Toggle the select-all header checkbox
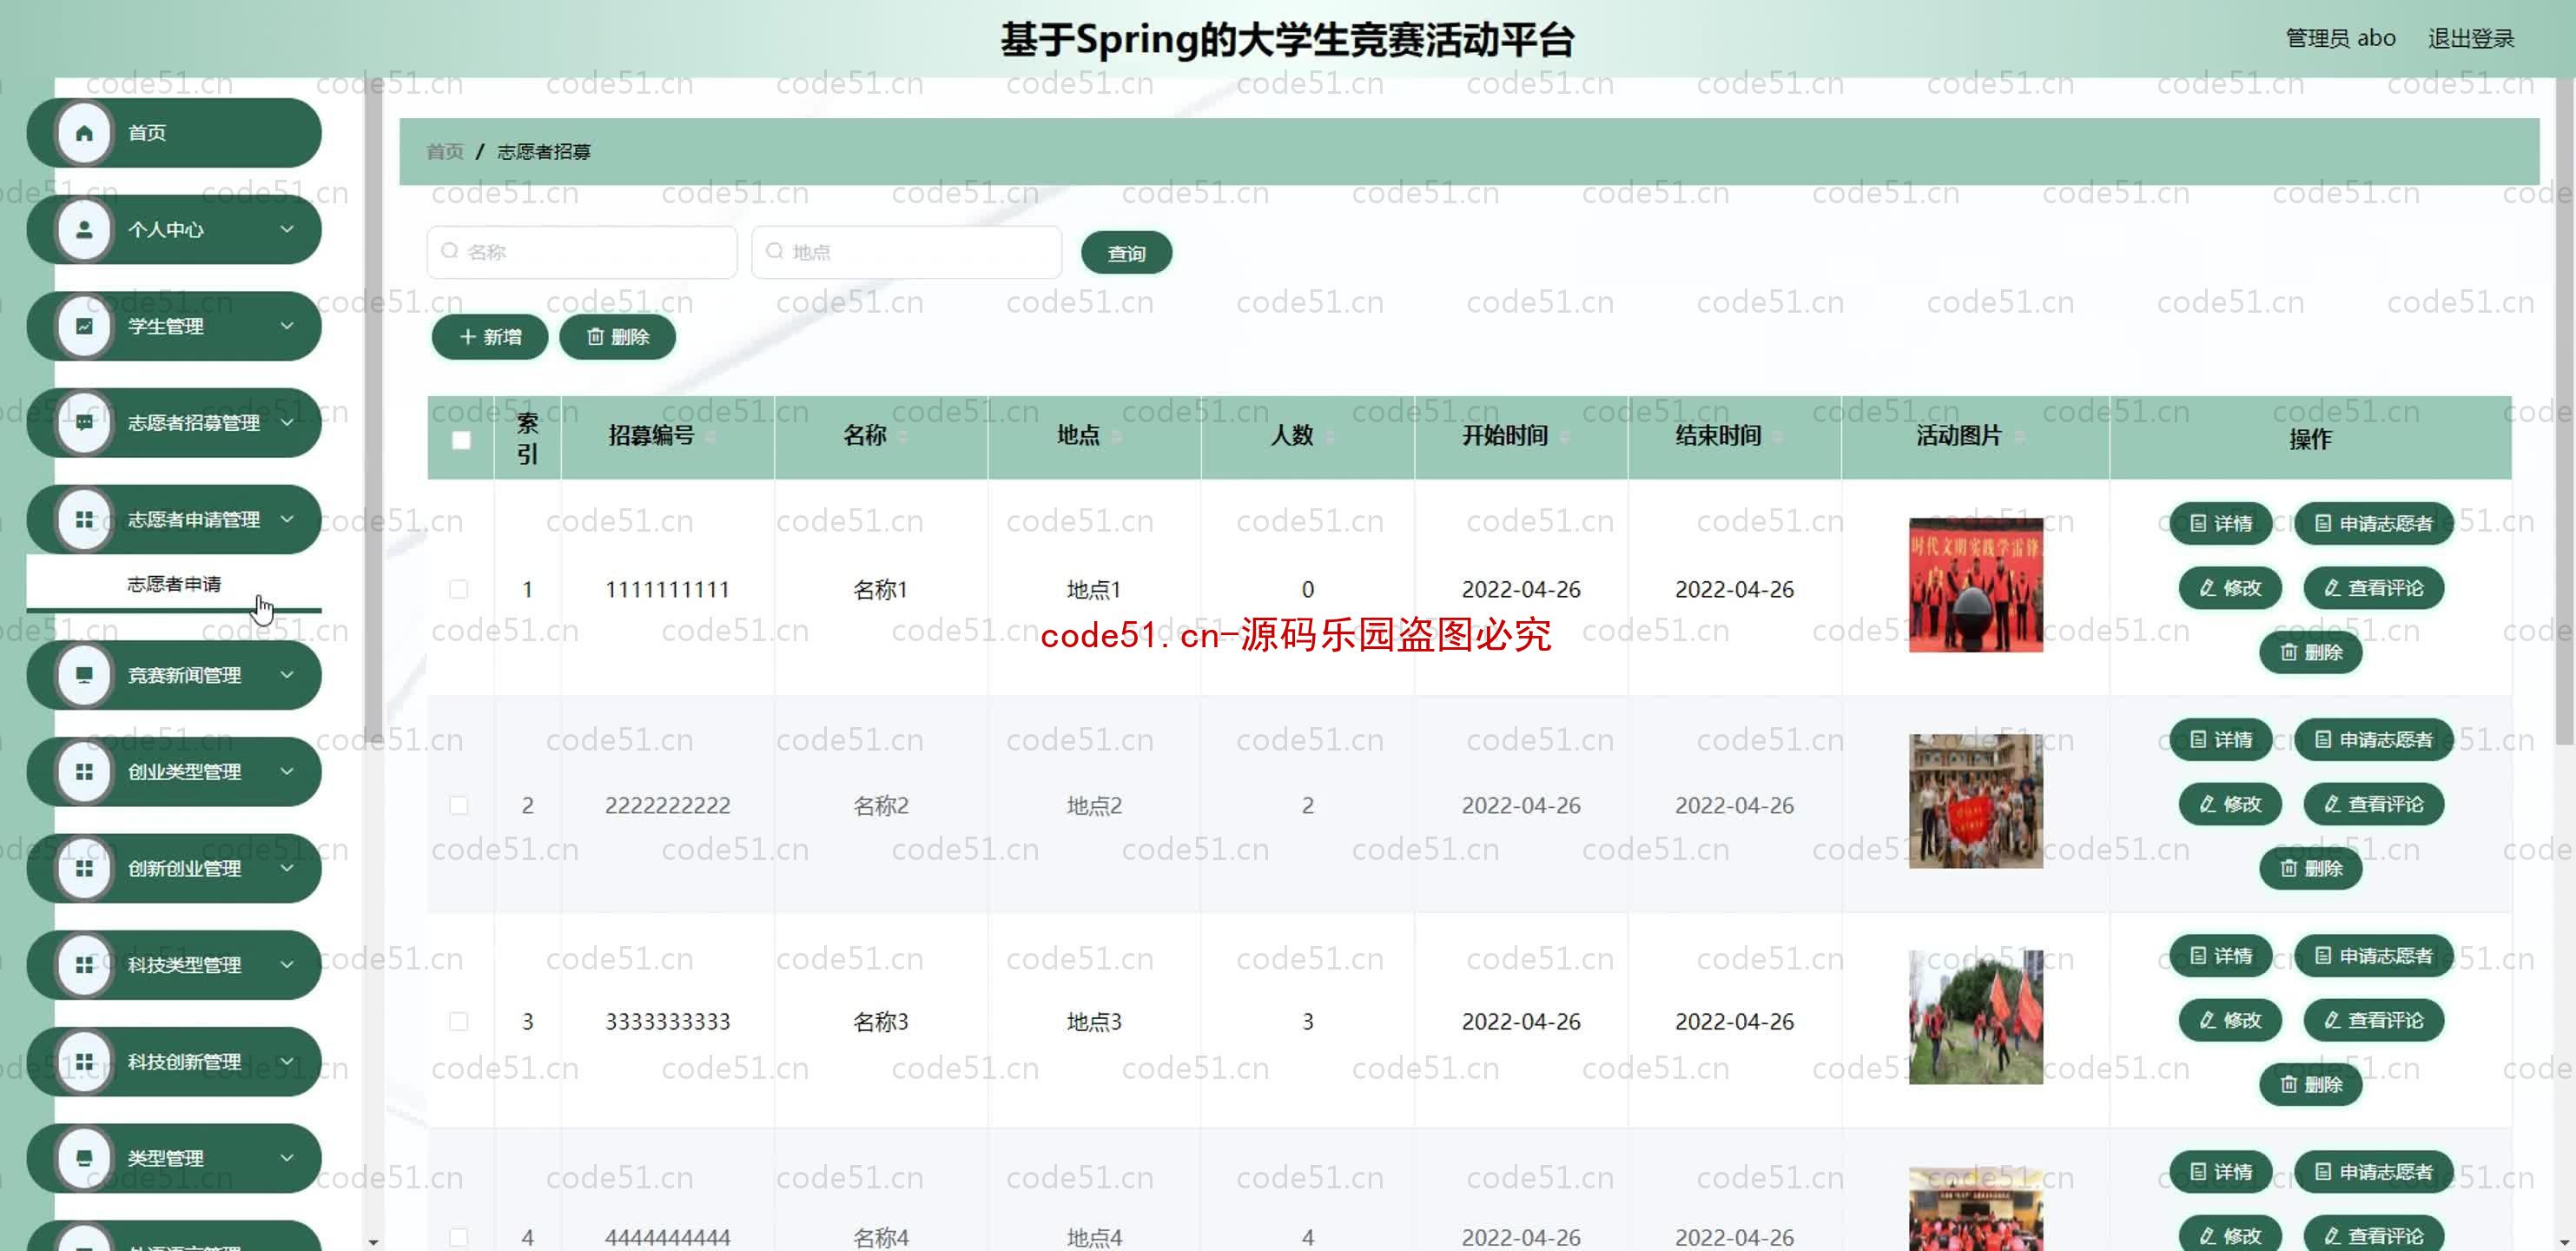This screenshot has width=2576, height=1251. coord(461,440)
